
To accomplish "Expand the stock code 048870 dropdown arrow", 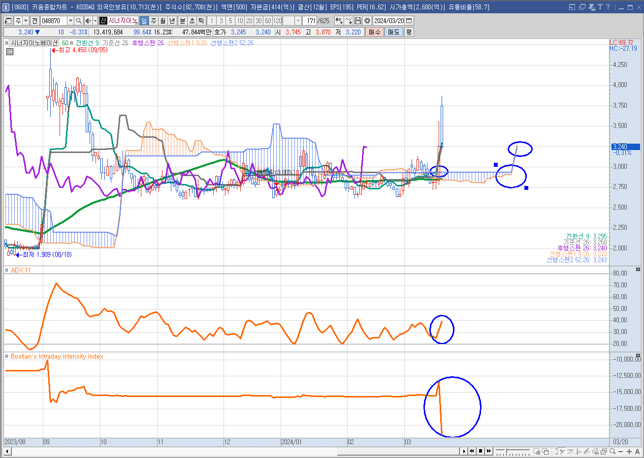I will pyautogui.click(x=70, y=21).
